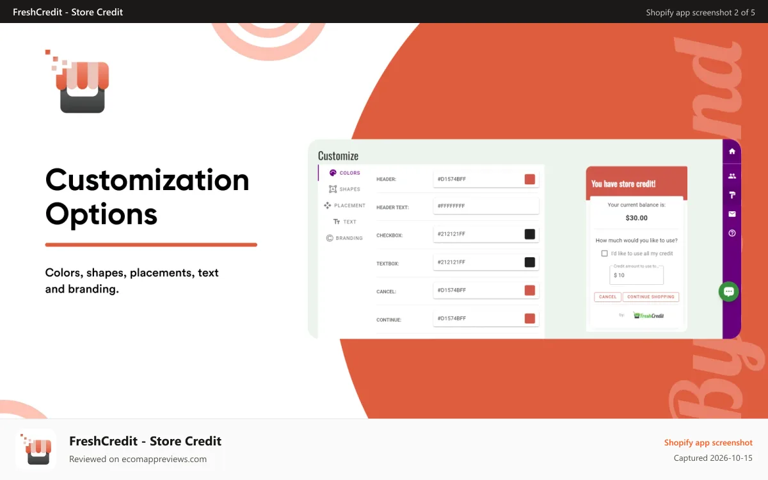Click the FreshCredit app icon in footer
The height and width of the screenshot is (480, 768).
click(36, 449)
